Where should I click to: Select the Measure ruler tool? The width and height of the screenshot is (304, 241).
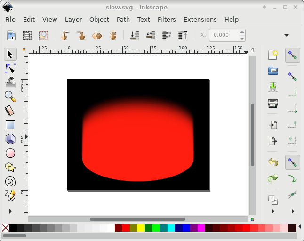[10, 111]
